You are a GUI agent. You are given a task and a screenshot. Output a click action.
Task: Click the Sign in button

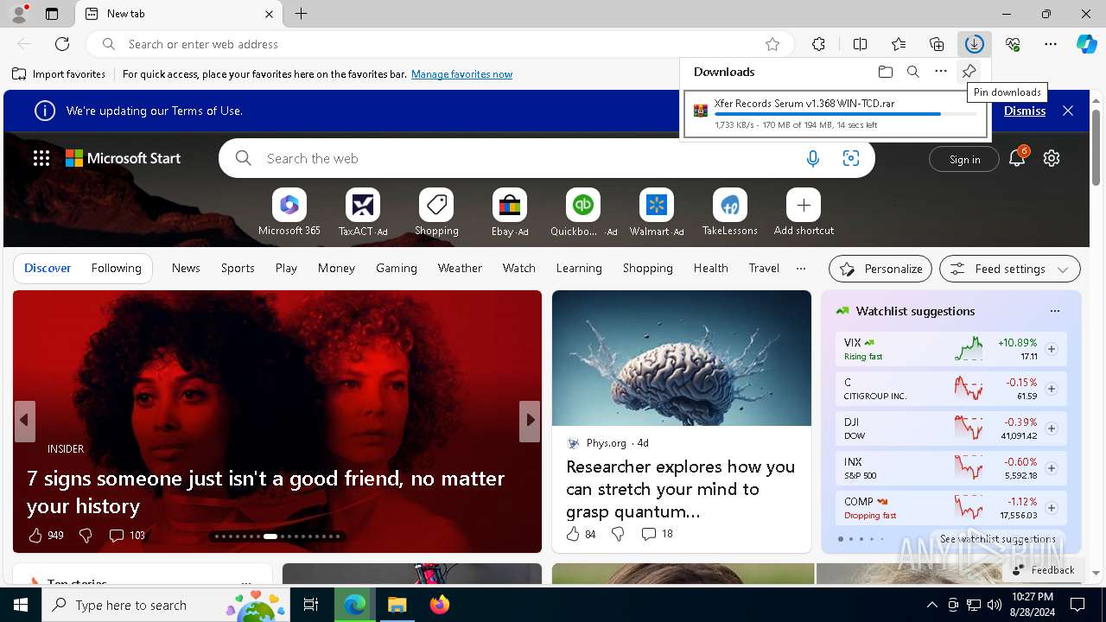(964, 159)
